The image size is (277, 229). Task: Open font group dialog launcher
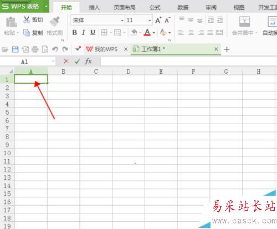[170, 40]
